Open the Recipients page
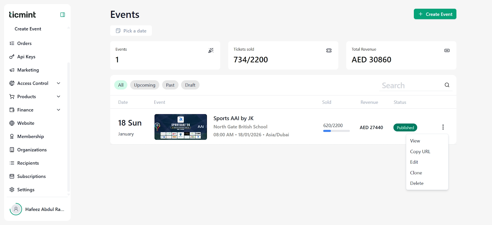 (28, 163)
